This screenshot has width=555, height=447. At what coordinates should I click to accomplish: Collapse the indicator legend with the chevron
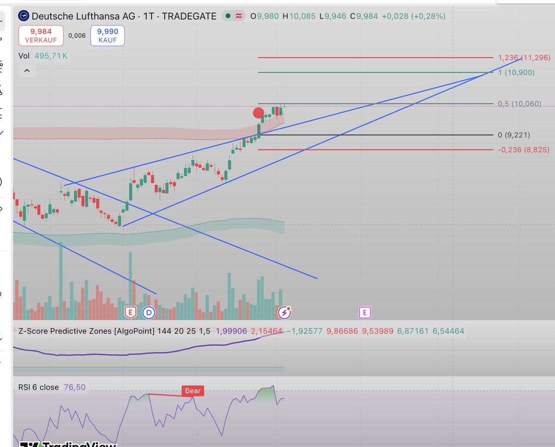[27, 71]
